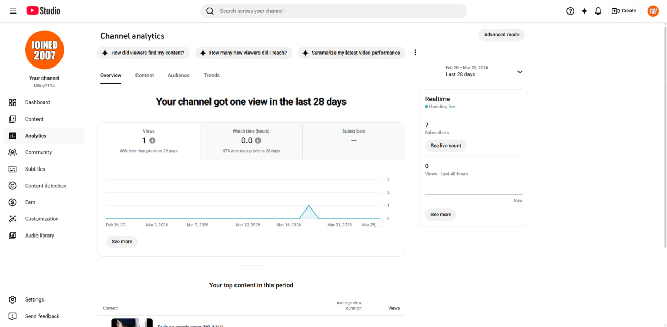Switch to the Trends tab
The image size is (667, 327).
pos(212,75)
